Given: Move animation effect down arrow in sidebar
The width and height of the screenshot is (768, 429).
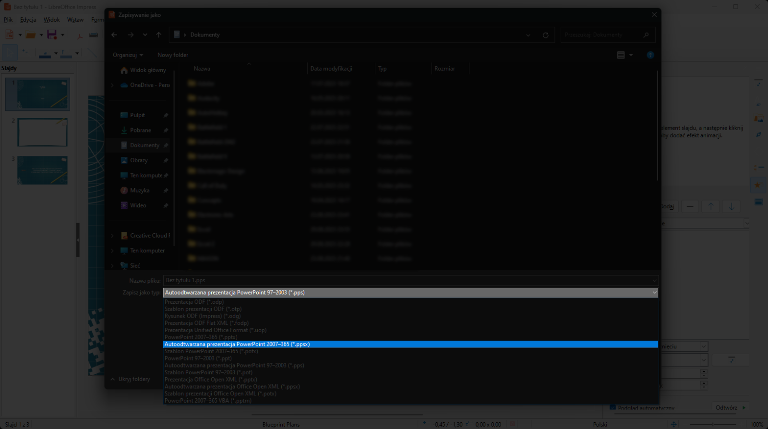Looking at the screenshot, I should pyautogui.click(x=732, y=207).
